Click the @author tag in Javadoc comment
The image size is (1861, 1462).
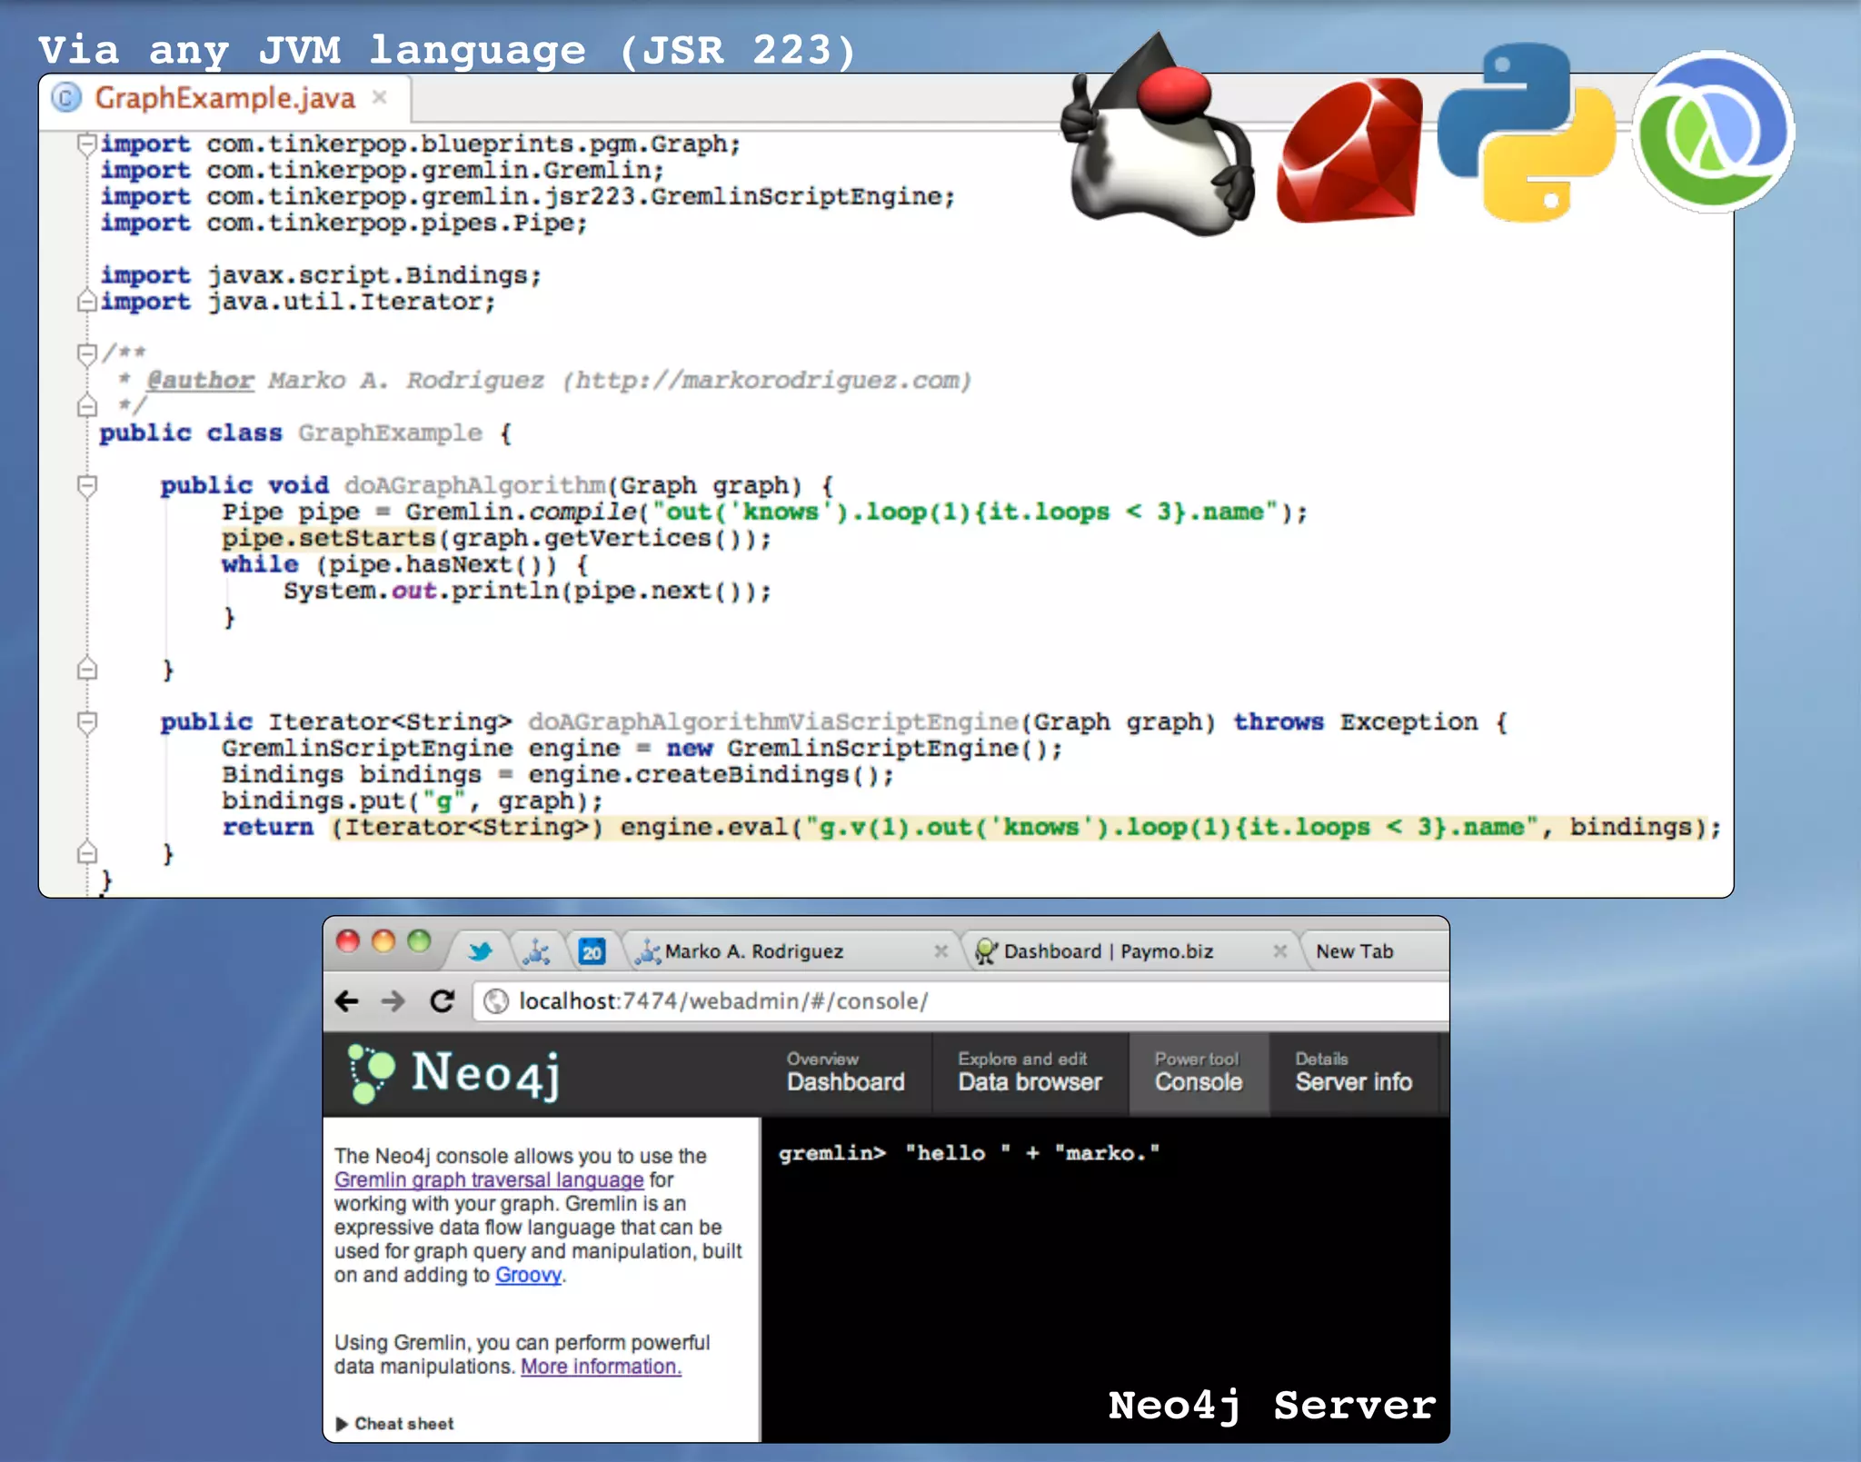[x=200, y=380]
